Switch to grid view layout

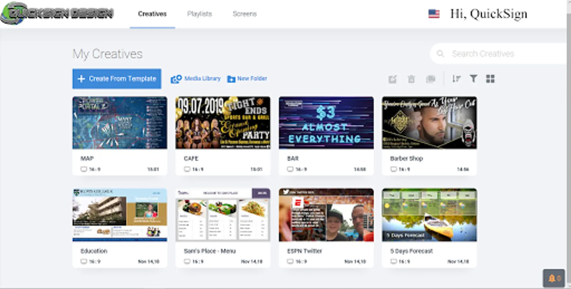pyautogui.click(x=490, y=79)
